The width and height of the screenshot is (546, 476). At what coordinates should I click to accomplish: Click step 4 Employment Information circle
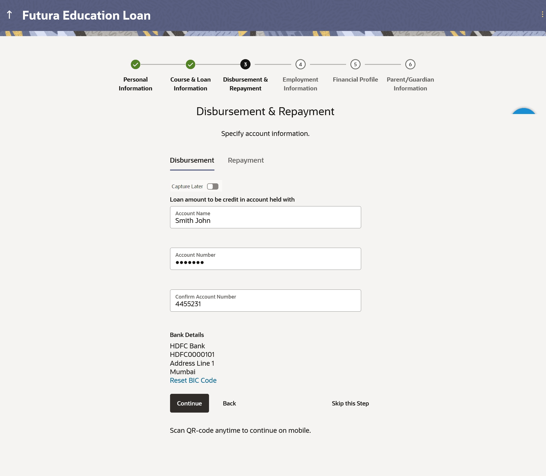pyautogui.click(x=300, y=65)
